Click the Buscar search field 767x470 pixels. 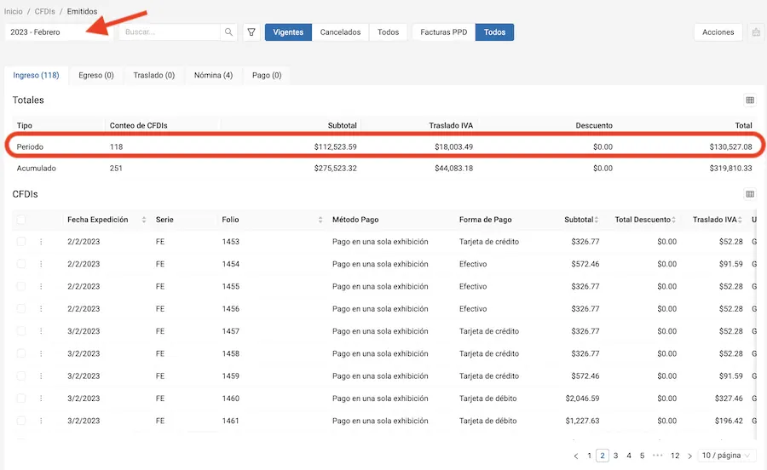pos(169,32)
